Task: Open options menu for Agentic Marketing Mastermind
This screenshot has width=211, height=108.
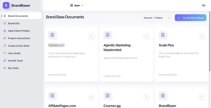Action: [x=146, y=36]
